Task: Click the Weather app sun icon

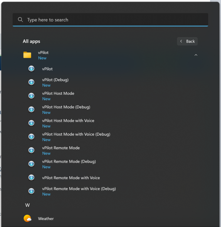Action: point(28,219)
